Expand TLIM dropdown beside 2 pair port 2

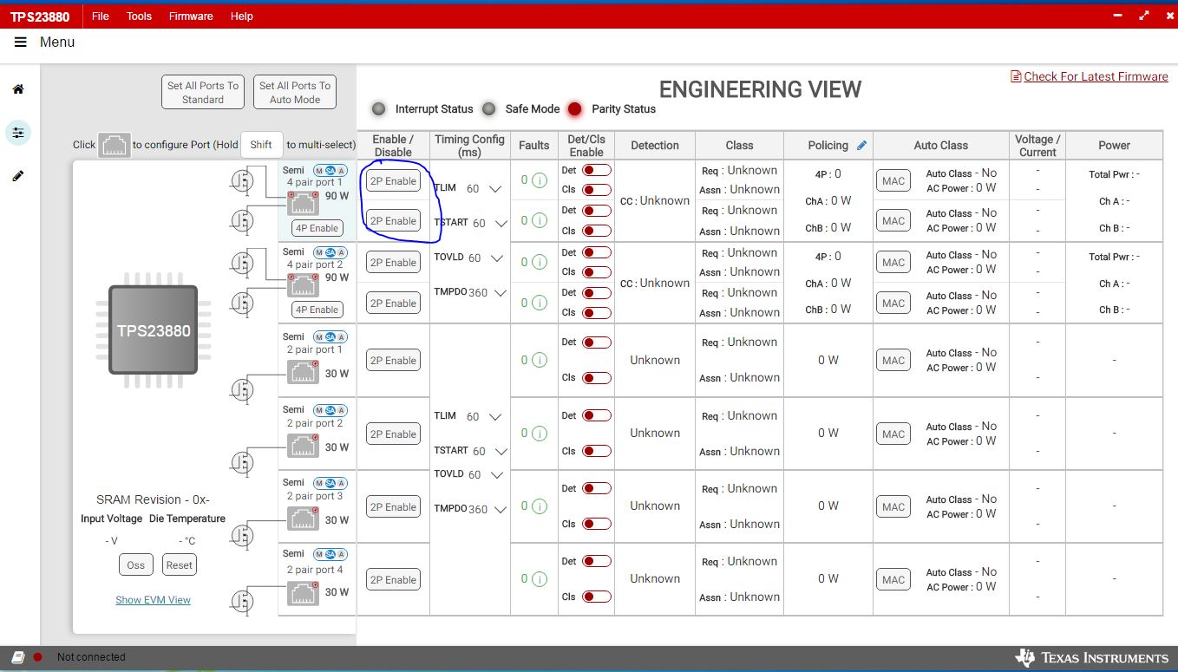tap(495, 417)
